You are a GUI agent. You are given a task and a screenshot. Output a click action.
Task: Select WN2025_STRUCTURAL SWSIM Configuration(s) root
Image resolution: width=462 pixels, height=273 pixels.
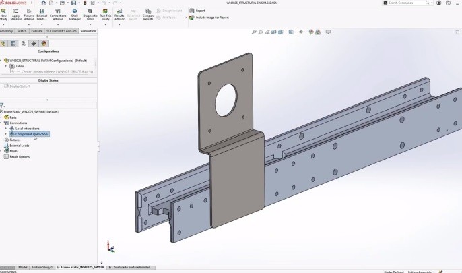point(45,61)
